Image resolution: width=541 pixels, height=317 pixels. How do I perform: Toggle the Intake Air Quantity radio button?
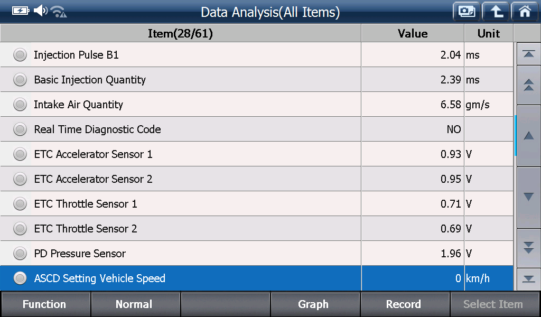20,105
